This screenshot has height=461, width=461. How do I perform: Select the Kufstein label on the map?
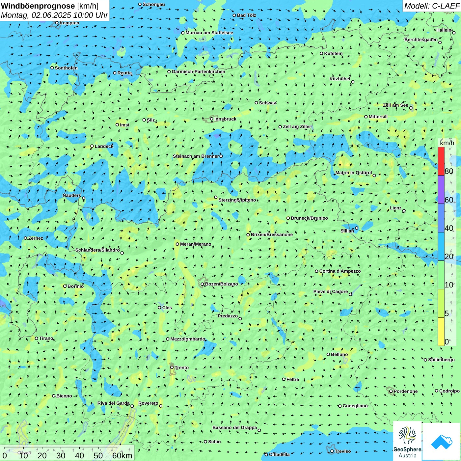coord(333,53)
